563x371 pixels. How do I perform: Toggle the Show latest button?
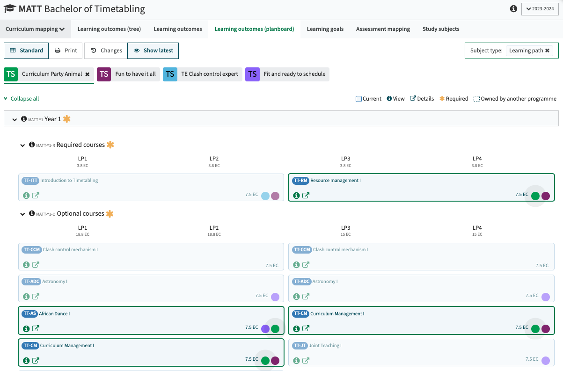point(153,51)
